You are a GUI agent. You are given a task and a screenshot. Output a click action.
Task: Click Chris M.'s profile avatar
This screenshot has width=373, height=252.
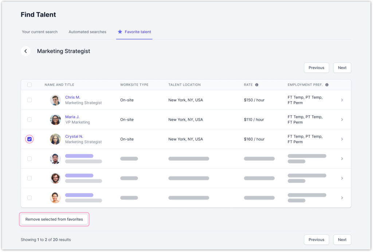[55, 100]
